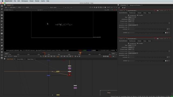Click the lock icon in Properties toolbar
This screenshot has width=173, height=97.
pyautogui.click(x=121, y=8)
